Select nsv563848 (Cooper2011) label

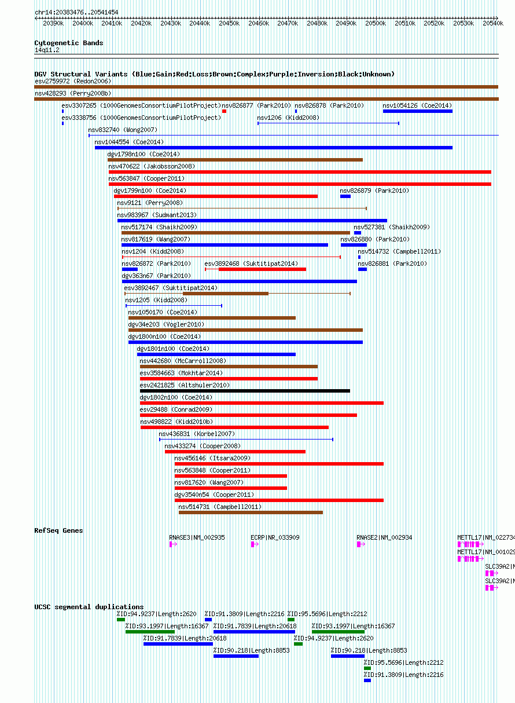click(x=213, y=470)
